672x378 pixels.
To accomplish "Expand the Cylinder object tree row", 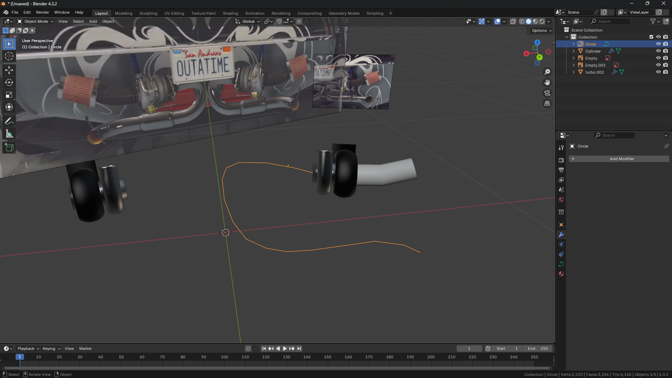I will click(x=573, y=51).
